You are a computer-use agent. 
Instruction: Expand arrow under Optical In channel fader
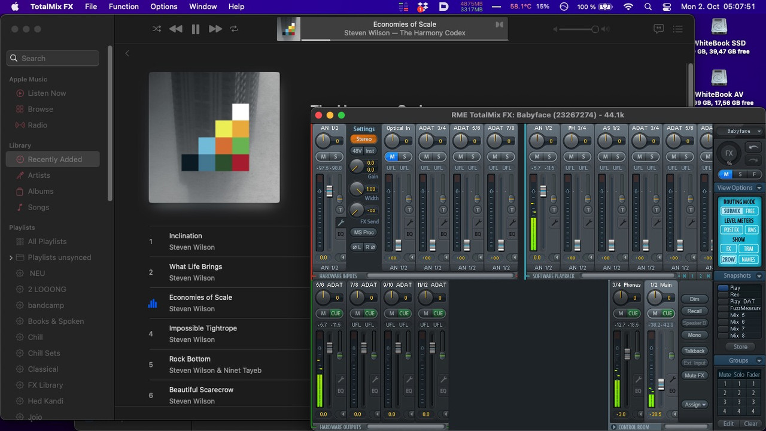(410, 257)
